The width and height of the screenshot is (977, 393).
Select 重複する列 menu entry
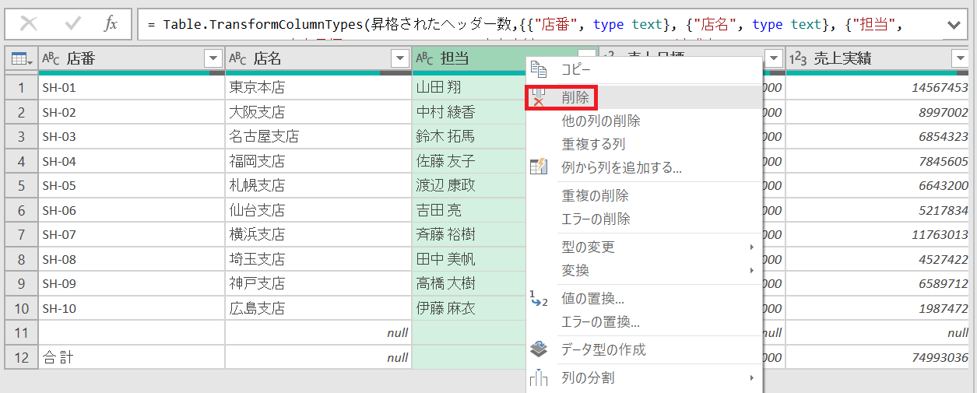593,145
